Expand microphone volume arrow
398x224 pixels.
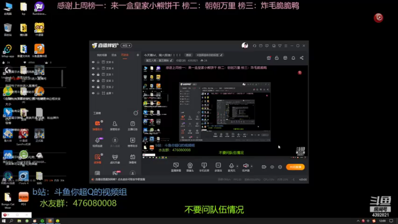(237, 166)
